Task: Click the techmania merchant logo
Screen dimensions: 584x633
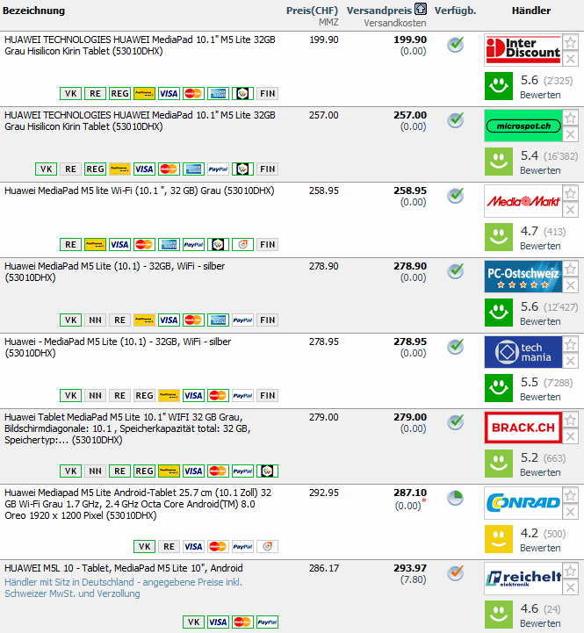Action: pos(523,353)
